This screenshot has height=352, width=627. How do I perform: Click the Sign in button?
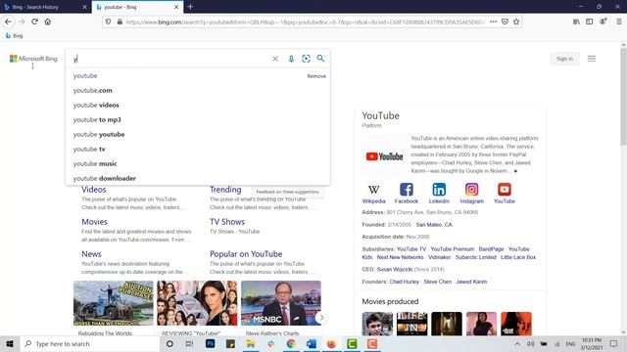pos(564,59)
